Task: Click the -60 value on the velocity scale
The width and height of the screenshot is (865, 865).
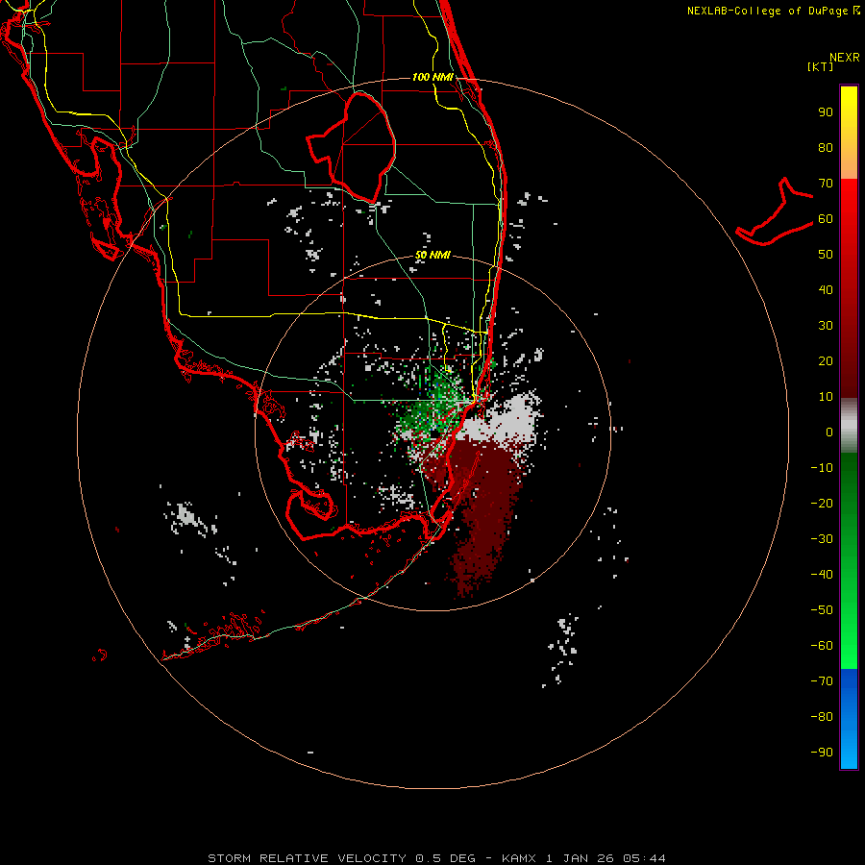Action: point(822,646)
